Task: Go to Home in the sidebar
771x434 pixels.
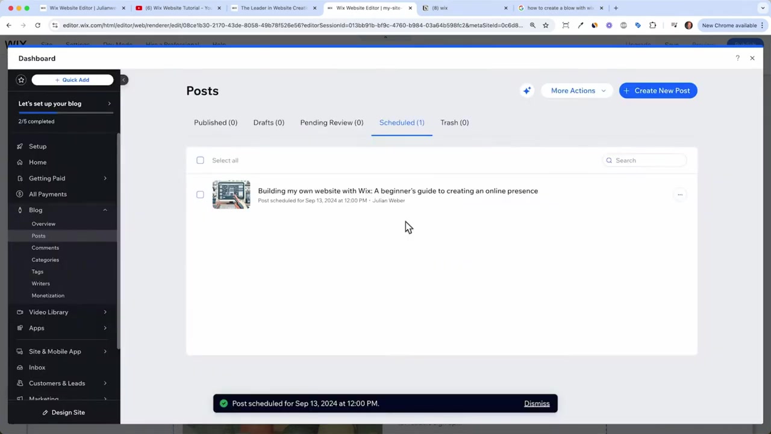Action: [37, 162]
